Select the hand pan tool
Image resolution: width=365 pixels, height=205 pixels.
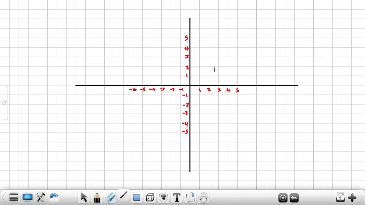(204, 197)
